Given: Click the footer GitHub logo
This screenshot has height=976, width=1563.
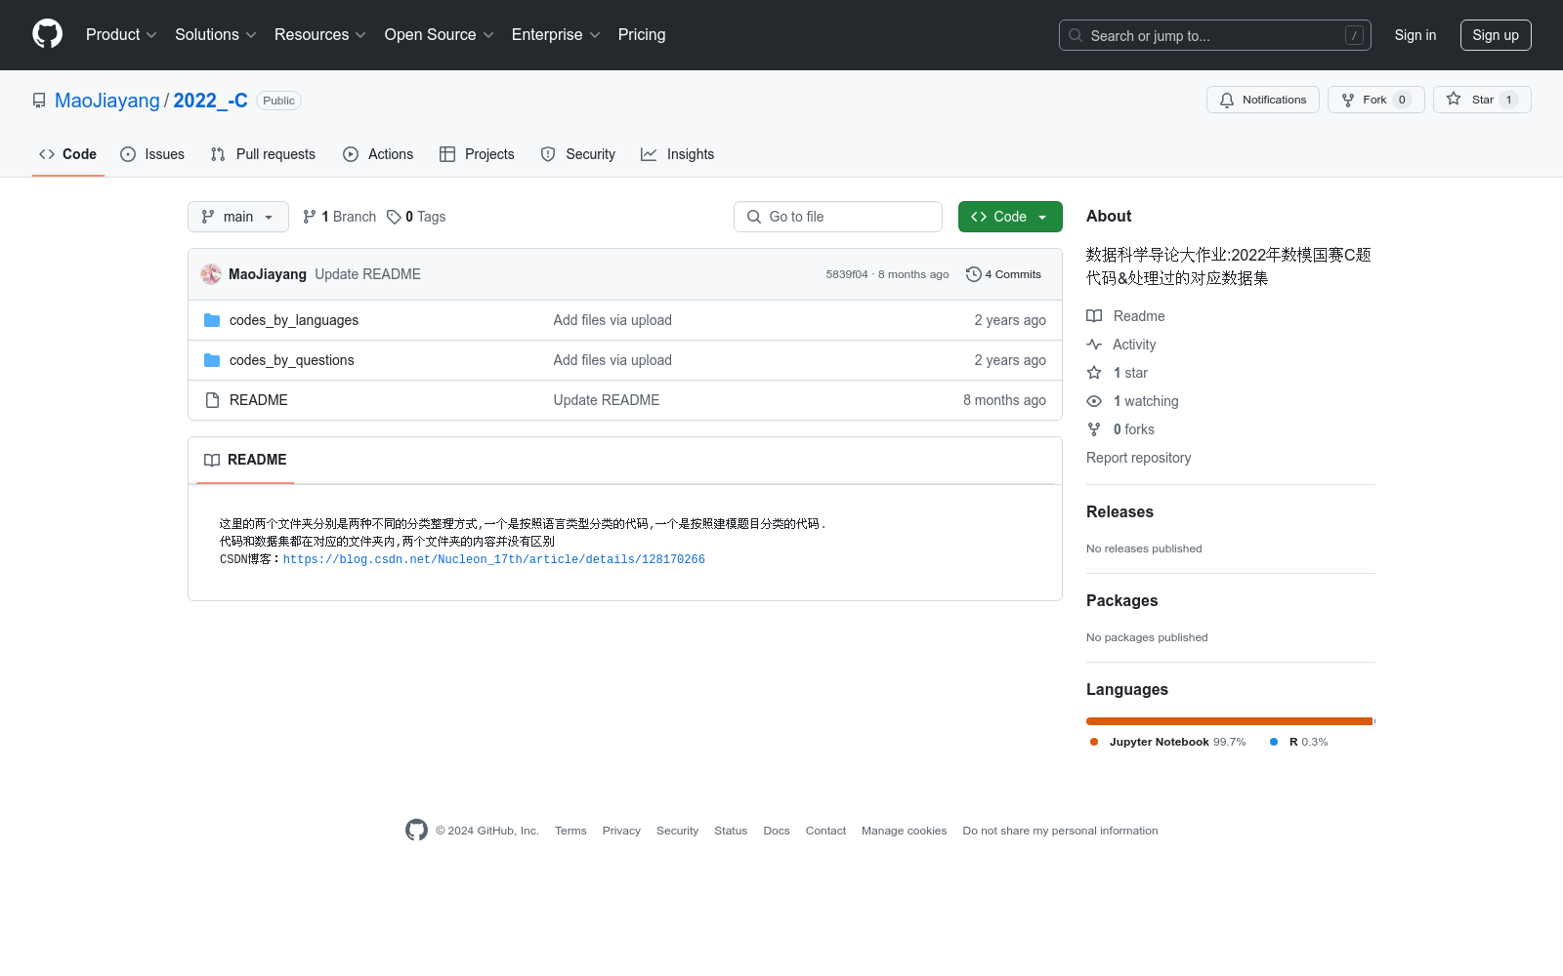Looking at the screenshot, I should (416, 831).
